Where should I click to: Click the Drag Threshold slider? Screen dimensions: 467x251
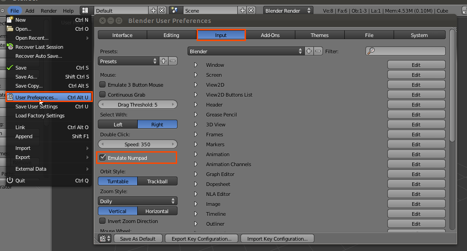tap(137, 105)
